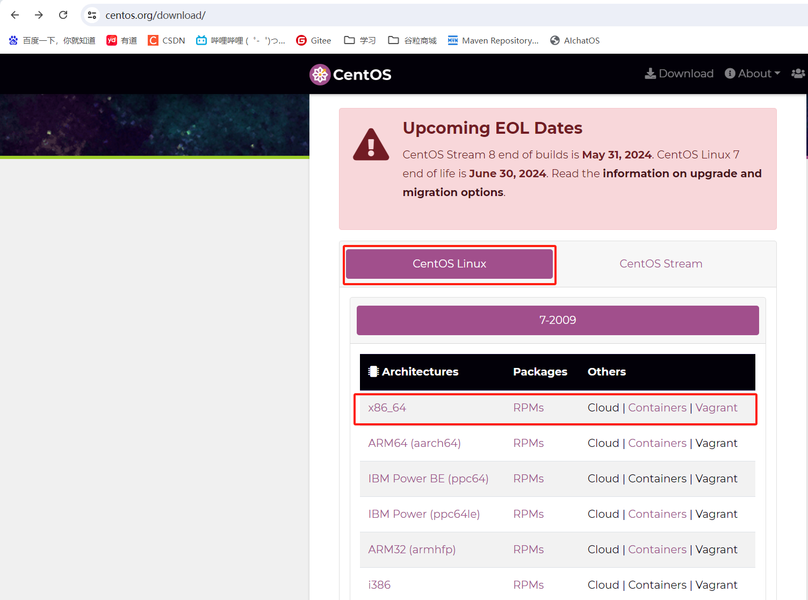
Task: Open the IBM Power BE (ppc64) link
Action: [x=428, y=479]
